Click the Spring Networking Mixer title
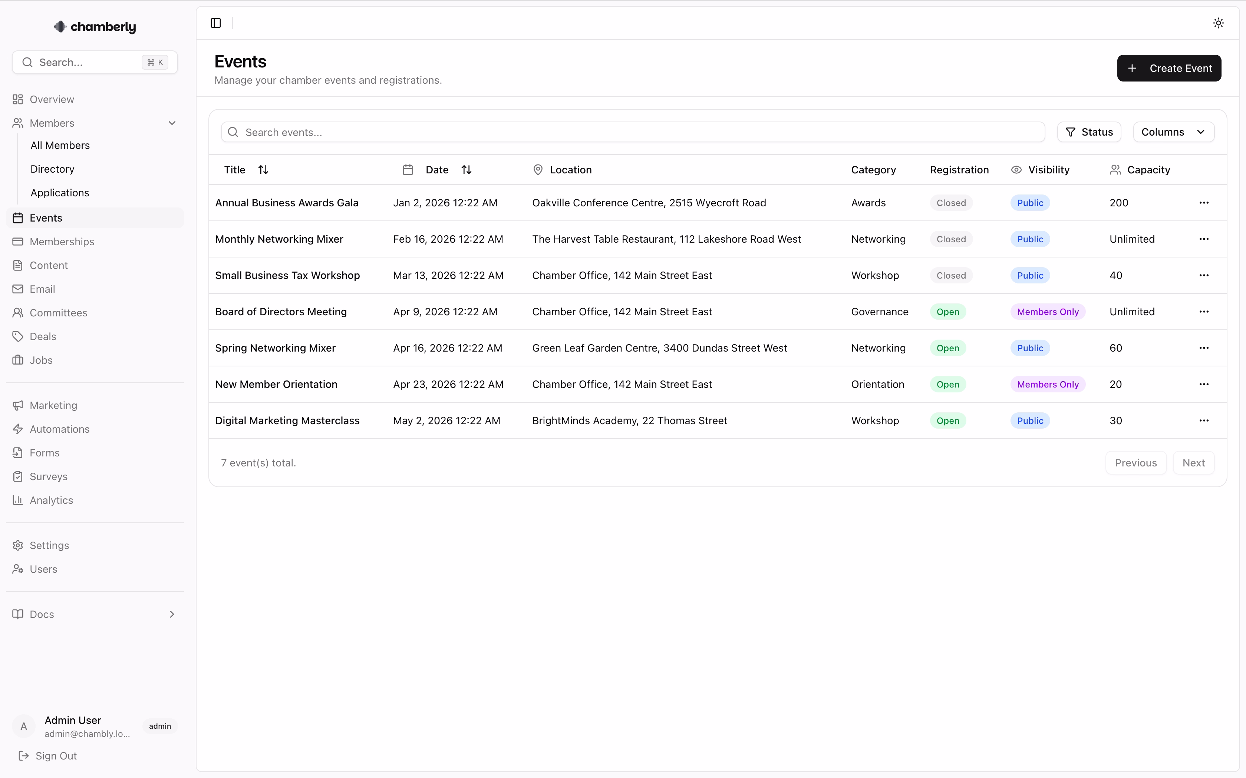Viewport: 1246px width, 778px height. tap(276, 348)
